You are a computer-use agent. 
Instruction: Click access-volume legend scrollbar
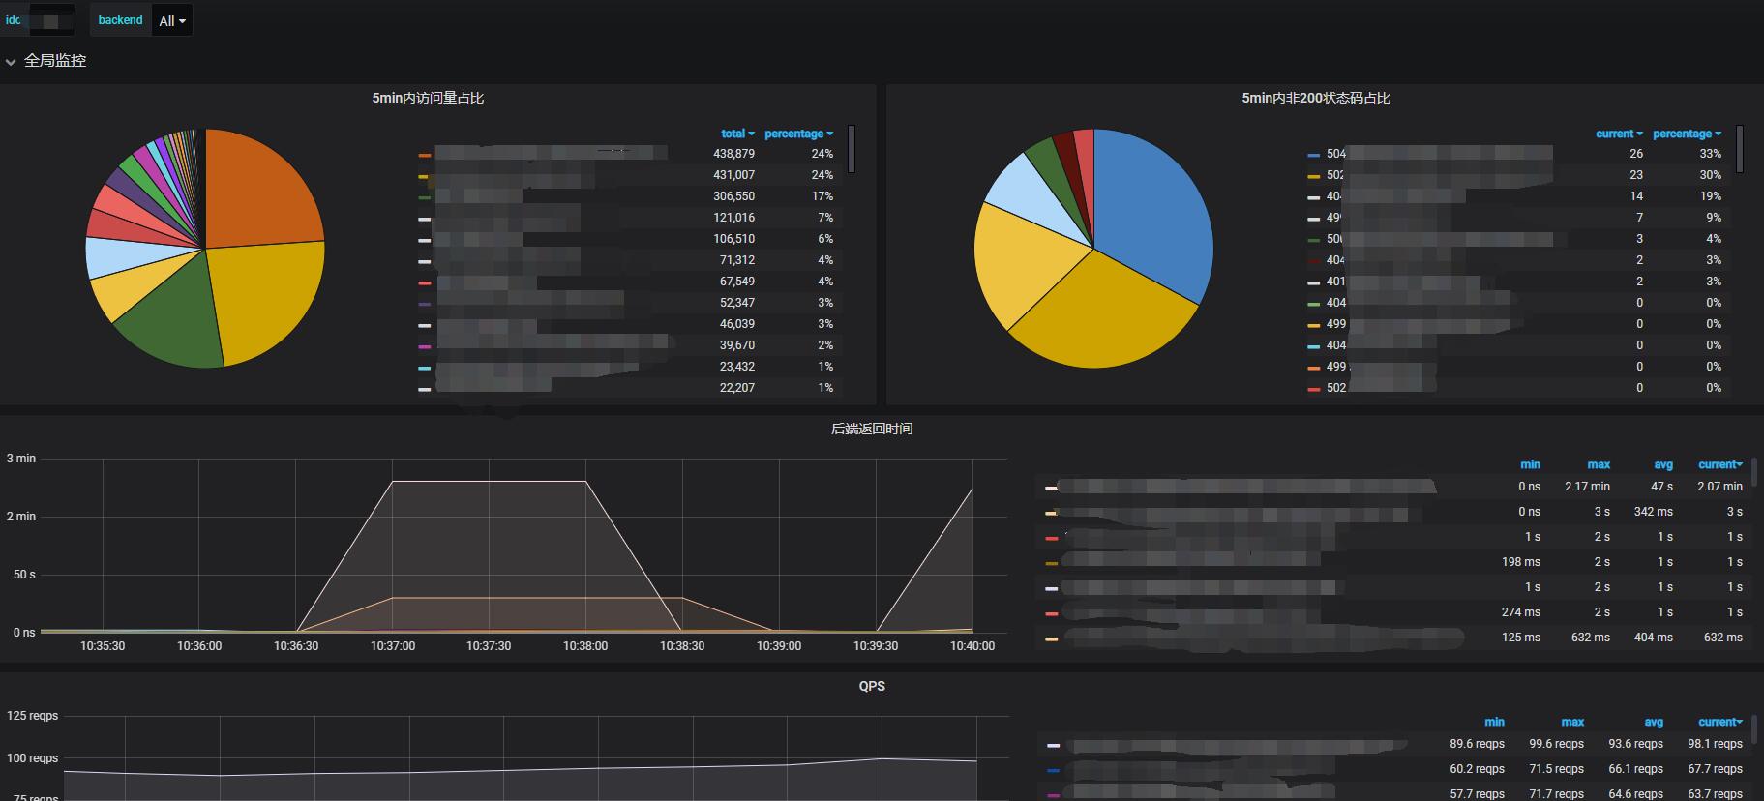click(x=852, y=149)
